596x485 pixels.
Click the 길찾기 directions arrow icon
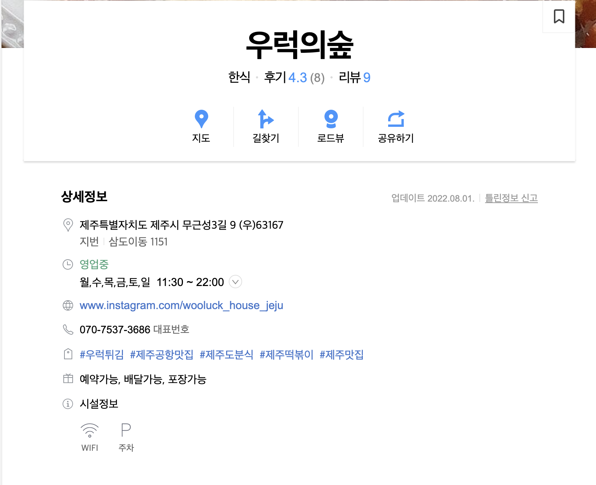tap(266, 119)
